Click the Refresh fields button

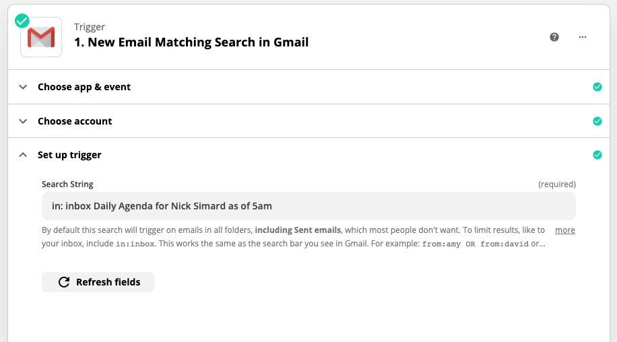click(98, 282)
